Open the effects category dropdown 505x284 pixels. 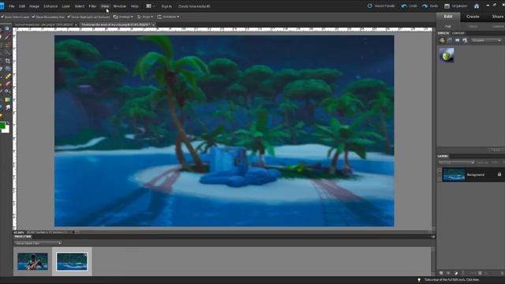[x=486, y=40]
